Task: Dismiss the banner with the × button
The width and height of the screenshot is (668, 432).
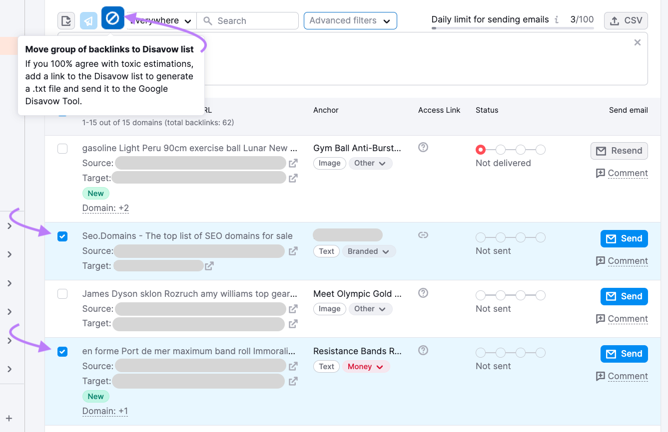Action: [637, 42]
